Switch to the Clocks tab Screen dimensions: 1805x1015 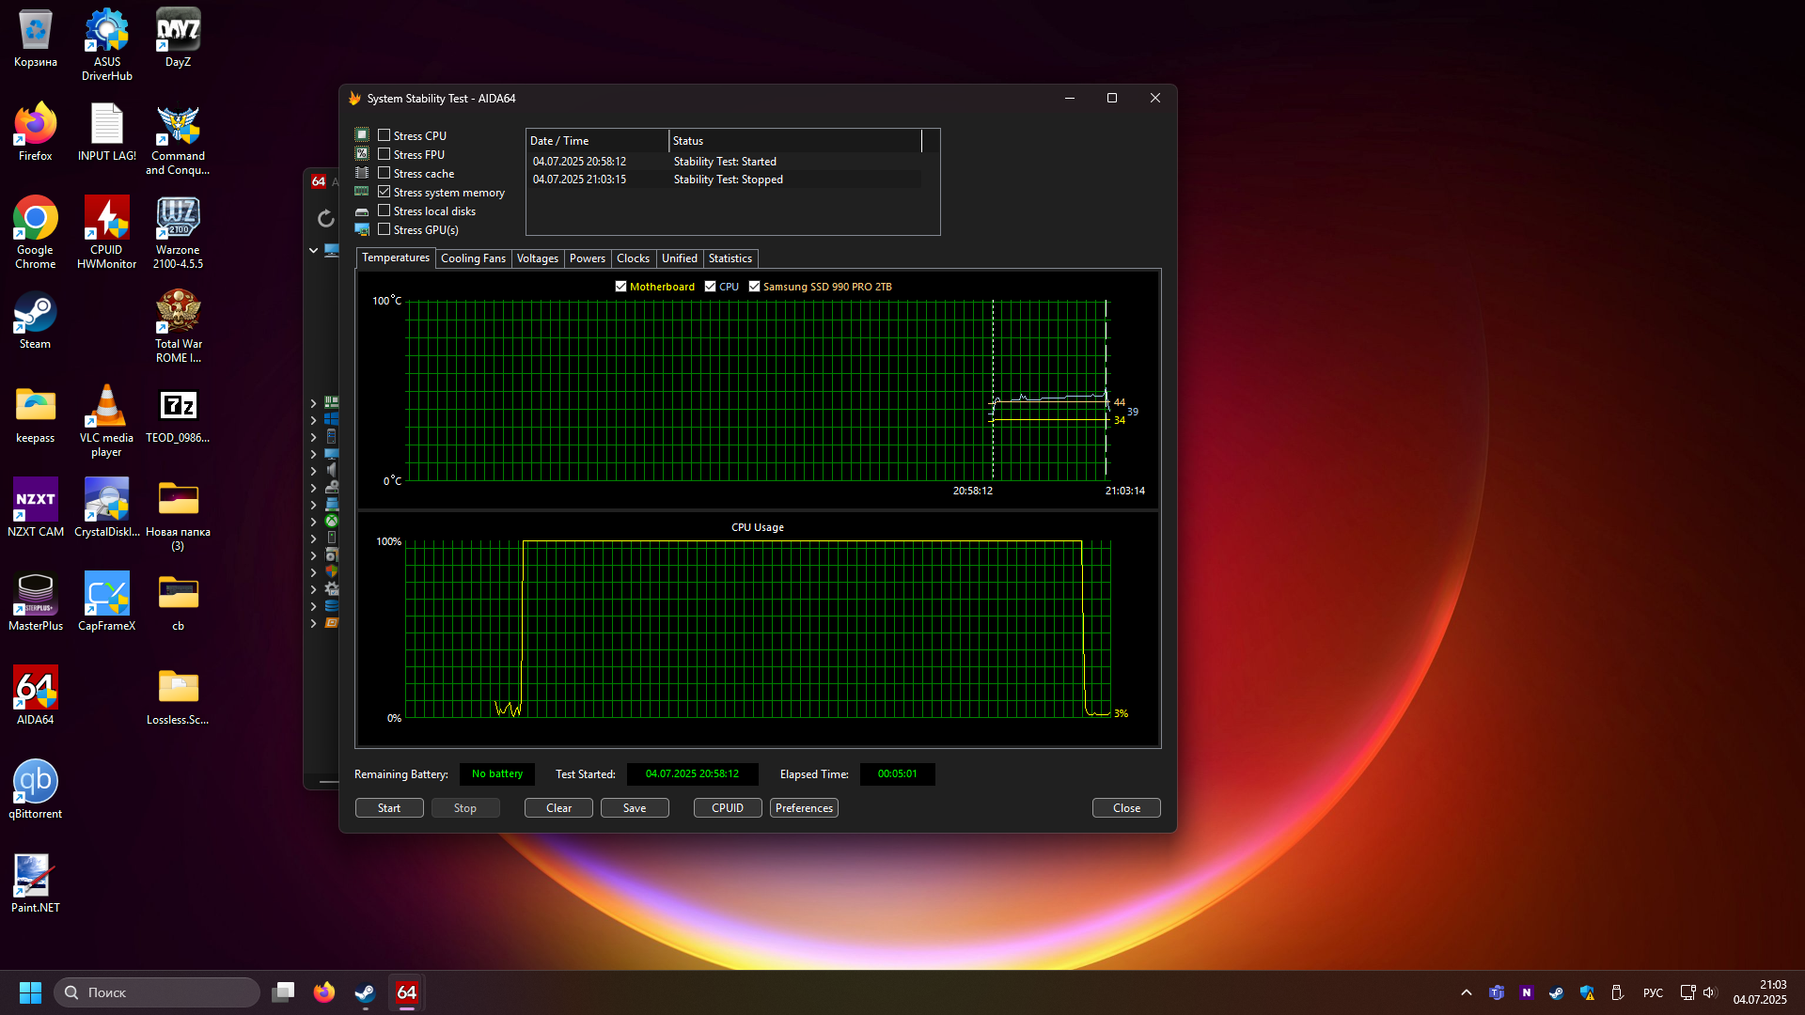pos(633,258)
